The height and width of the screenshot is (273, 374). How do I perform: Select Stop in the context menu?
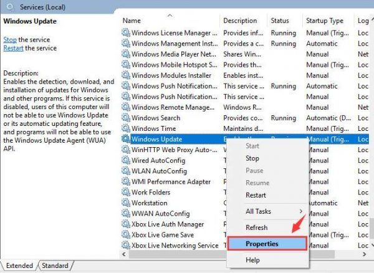252,158
